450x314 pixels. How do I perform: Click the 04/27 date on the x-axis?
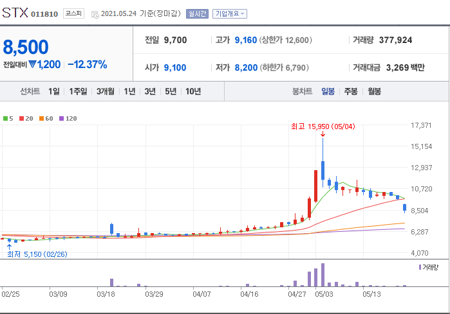[297, 295]
